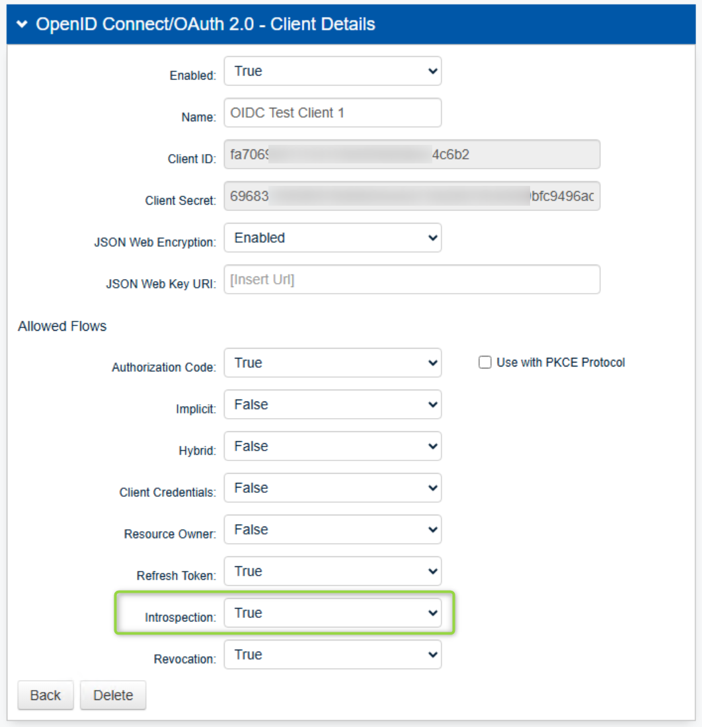Collapse the OpenID Connect/OAuth 2.0 Client Details section

tap(22, 24)
